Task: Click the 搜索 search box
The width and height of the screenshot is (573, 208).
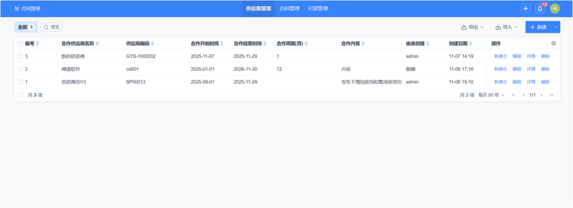Action: 52,27
